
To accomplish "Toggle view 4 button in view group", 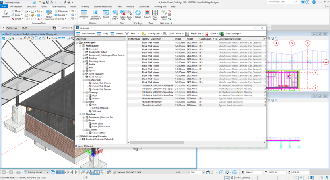I will (x=66, y=172).
